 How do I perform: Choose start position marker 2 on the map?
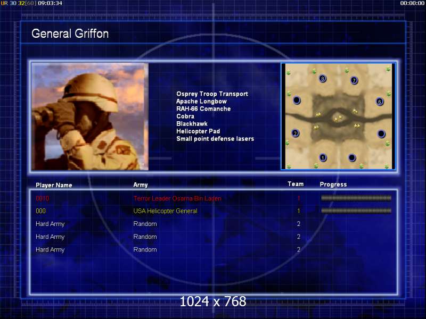tap(296, 133)
